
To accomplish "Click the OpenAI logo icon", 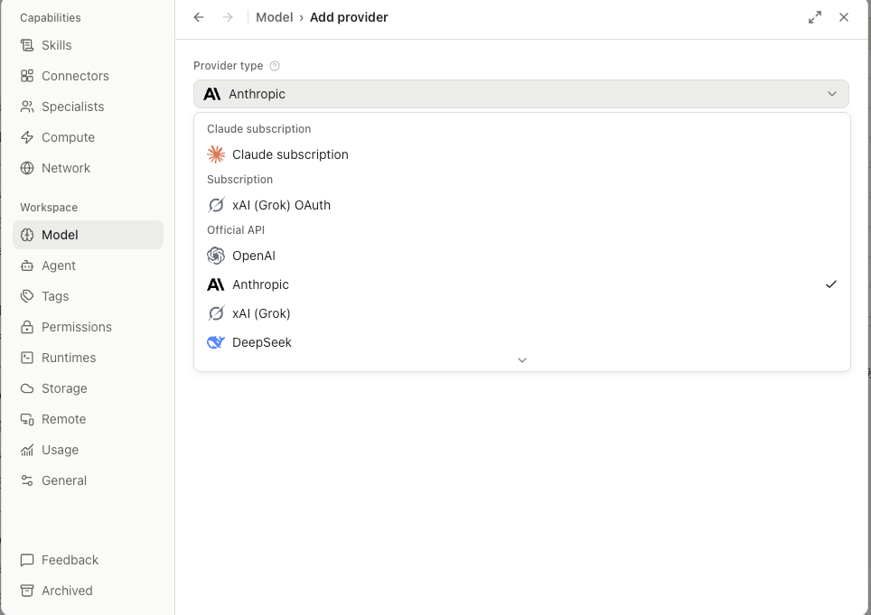I will pyautogui.click(x=216, y=256).
